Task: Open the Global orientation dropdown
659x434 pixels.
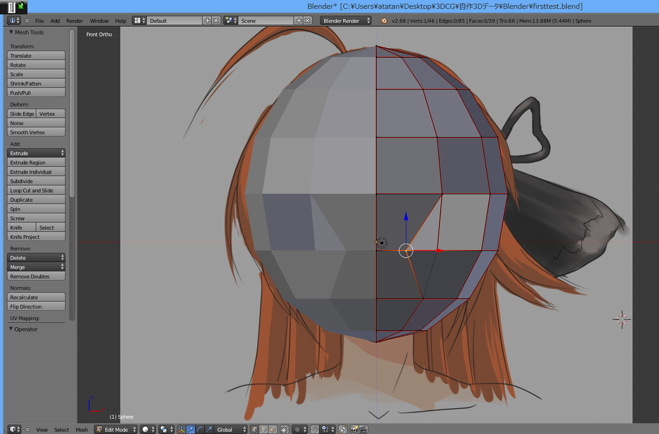Action: pyautogui.click(x=231, y=429)
